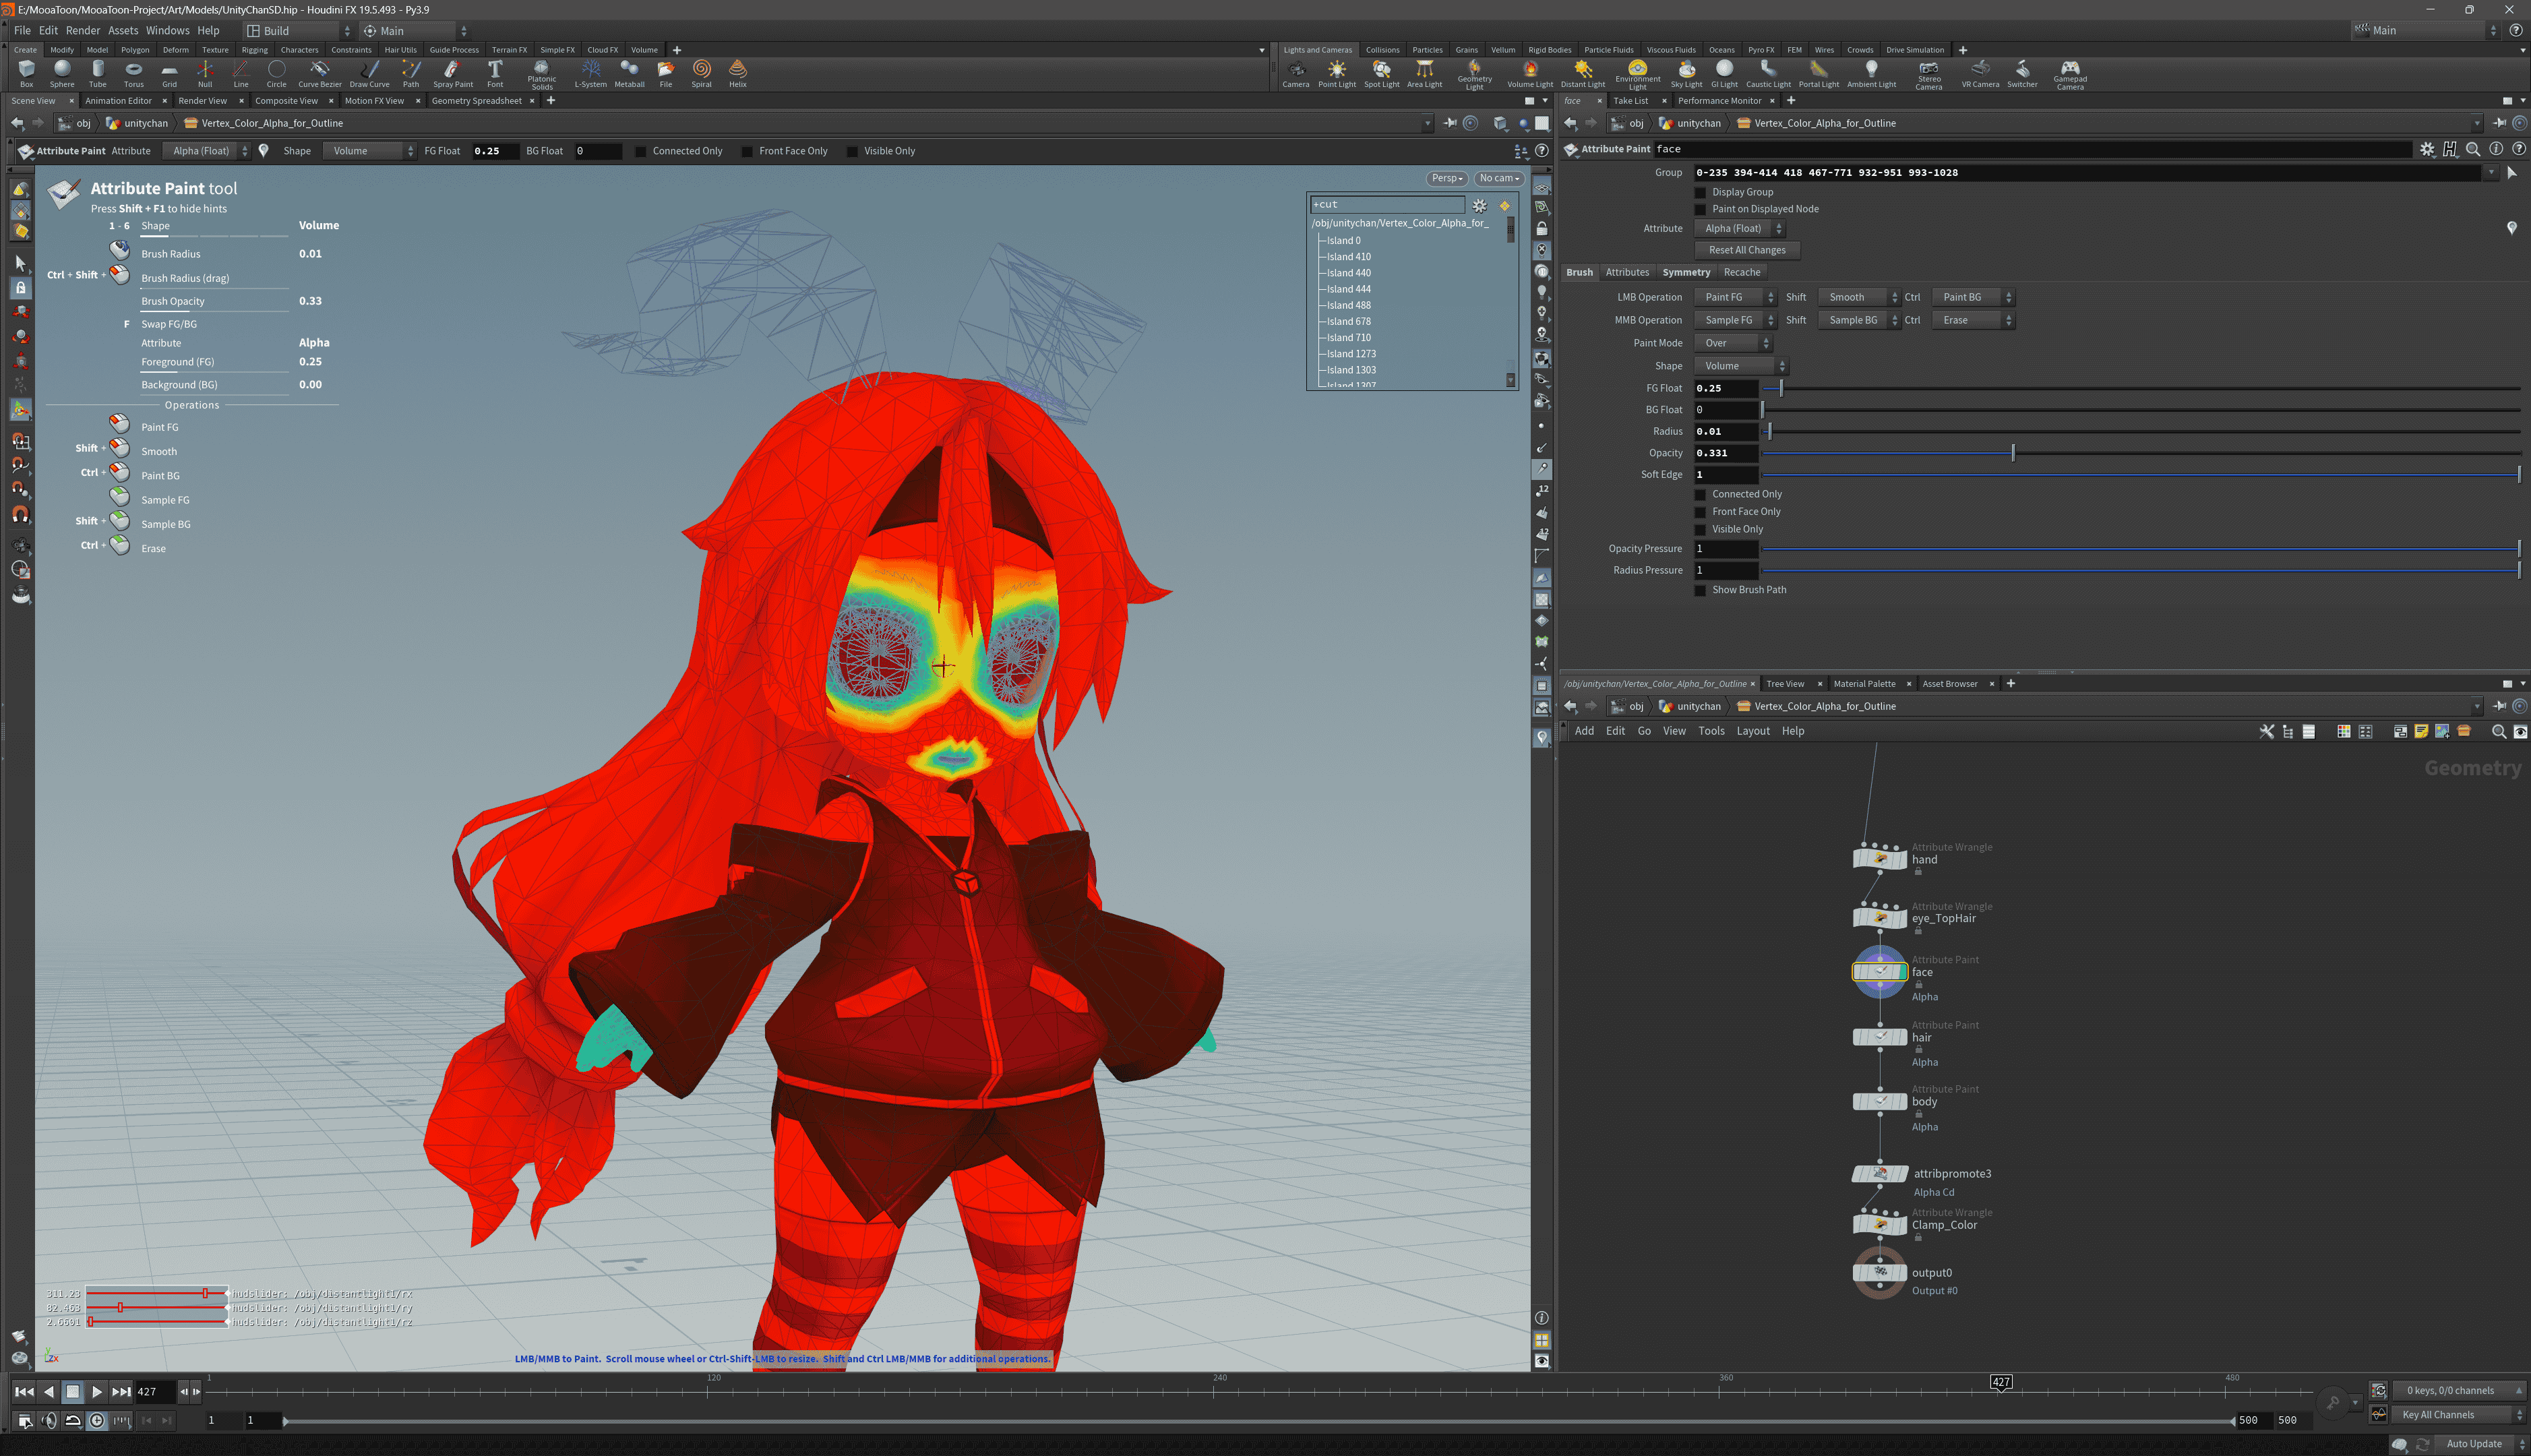Screen dimensions: 2531x1456
Task: Select the Spray Paint shelf tool
Action: click(453, 73)
